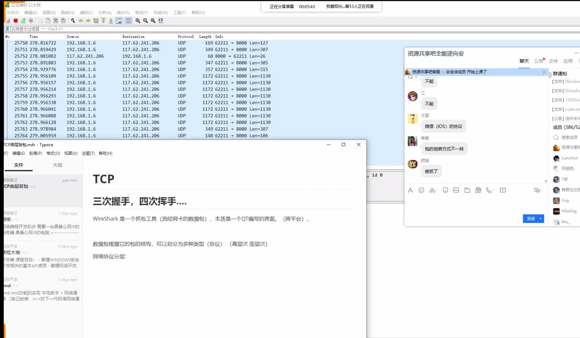Open Typora 格式(O) menu
Screen dimensions: 580x338
coord(53,153)
